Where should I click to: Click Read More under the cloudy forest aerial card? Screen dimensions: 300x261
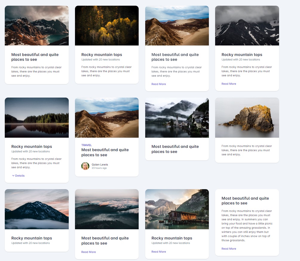pyautogui.click(x=88, y=252)
